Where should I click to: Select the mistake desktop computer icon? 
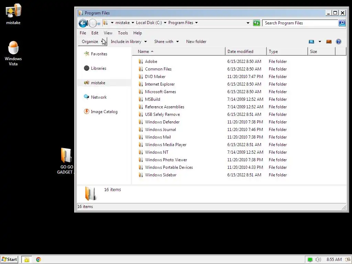pos(13,14)
